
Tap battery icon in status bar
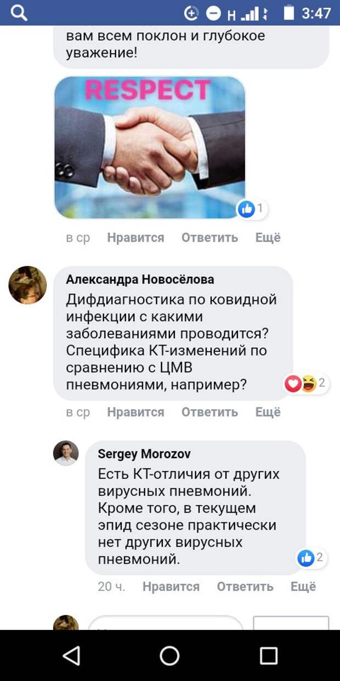pyautogui.click(x=289, y=13)
